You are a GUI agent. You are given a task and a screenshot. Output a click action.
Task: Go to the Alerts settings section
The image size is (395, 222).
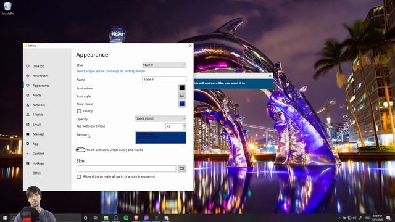pyautogui.click(x=37, y=96)
